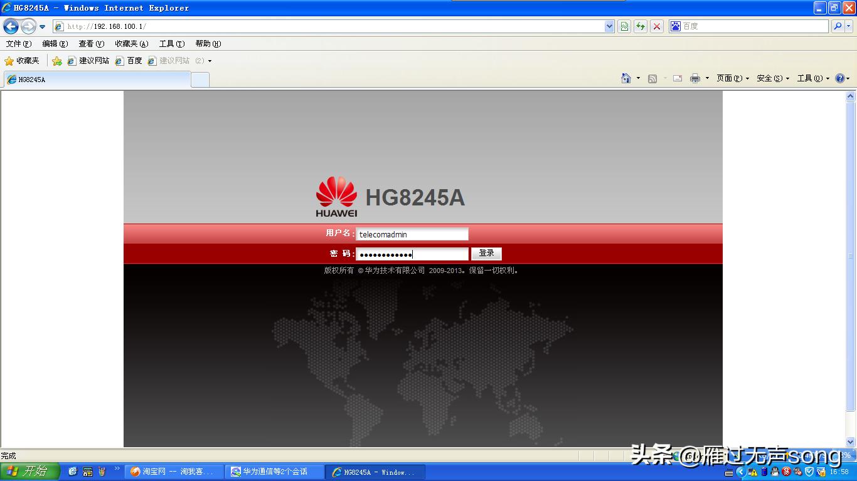Screen dimensions: 857x481
Task: Switch to the 华为通信等2个会话 taskbar window
Action: pyautogui.click(x=275, y=472)
